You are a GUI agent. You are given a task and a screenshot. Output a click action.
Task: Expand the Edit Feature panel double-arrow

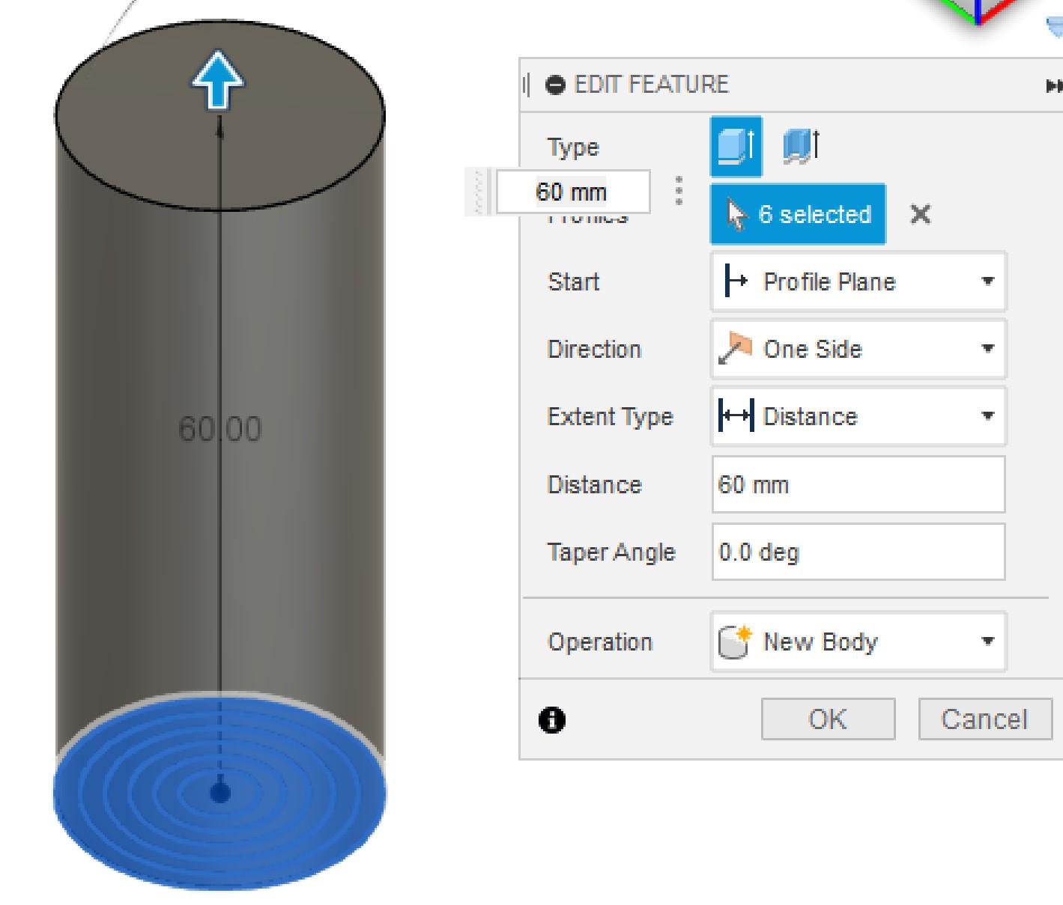tap(1054, 86)
